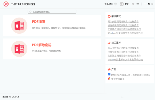Click the 九雷PDF app logo icon
155x100 pixels.
[x=6, y=4]
